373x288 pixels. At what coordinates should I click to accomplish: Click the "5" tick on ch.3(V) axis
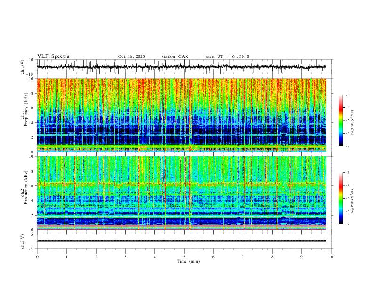point(33,234)
